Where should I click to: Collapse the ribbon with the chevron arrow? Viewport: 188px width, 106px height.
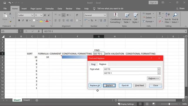click(186, 26)
